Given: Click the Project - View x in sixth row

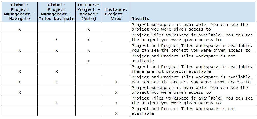Looking at the screenshot, I should click(x=116, y=82).
